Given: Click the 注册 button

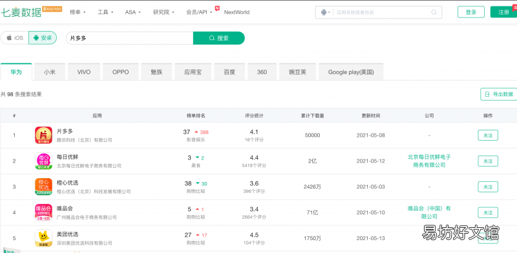Looking at the screenshot, I should point(503,12).
